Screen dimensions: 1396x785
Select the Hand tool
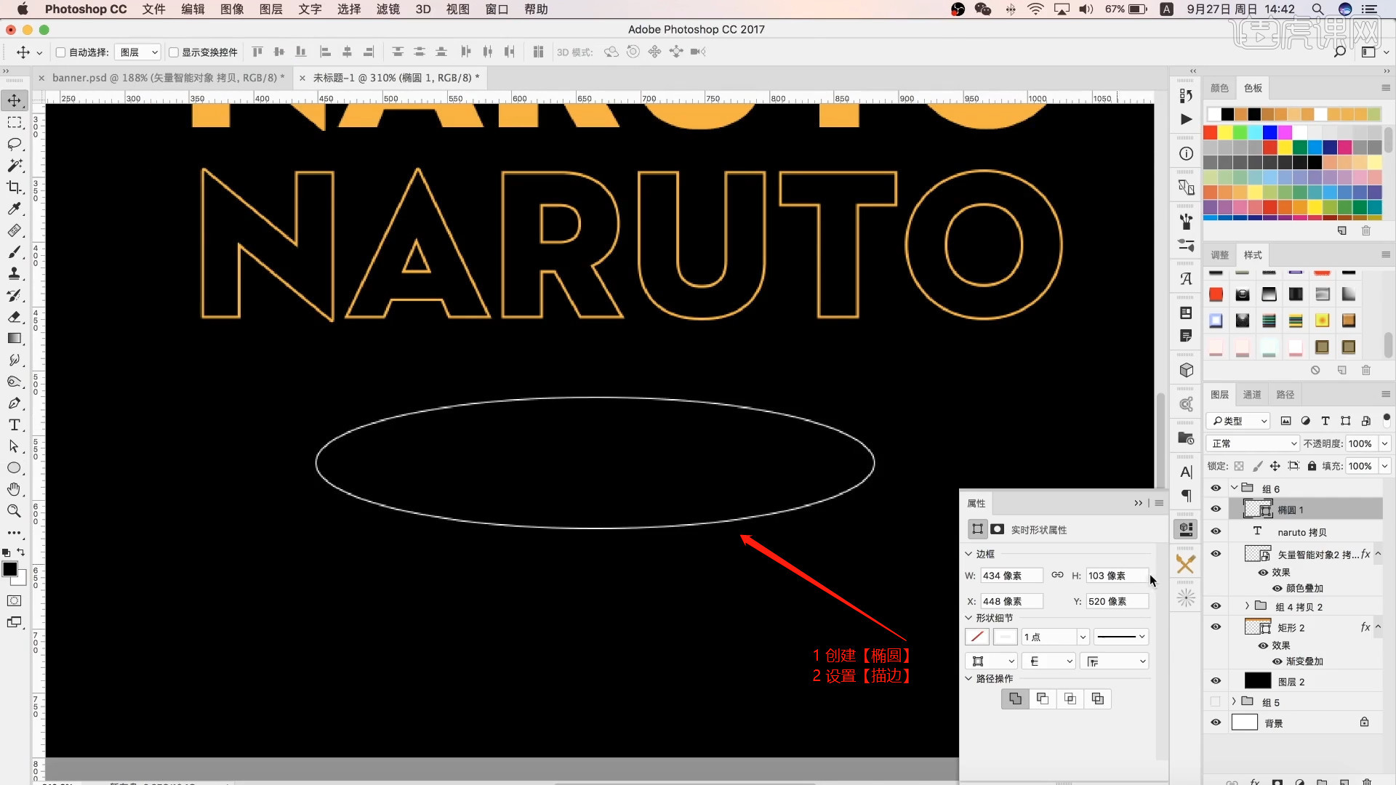click(x=15, y=489)
